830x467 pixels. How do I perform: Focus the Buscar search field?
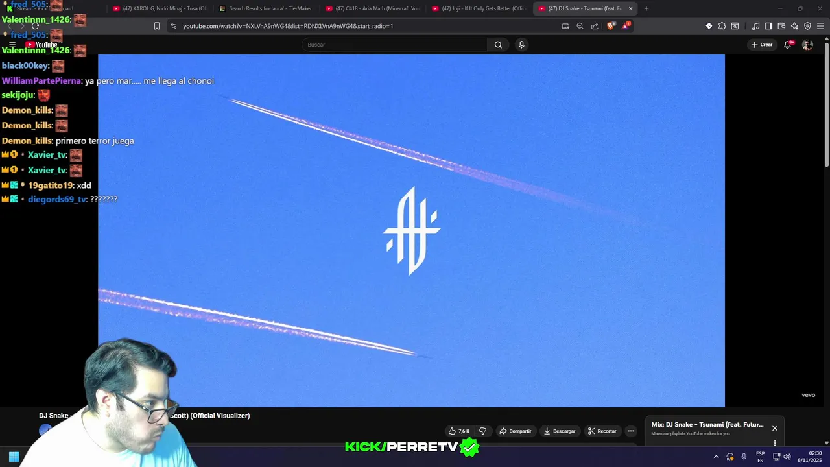(x=394, y=45)
